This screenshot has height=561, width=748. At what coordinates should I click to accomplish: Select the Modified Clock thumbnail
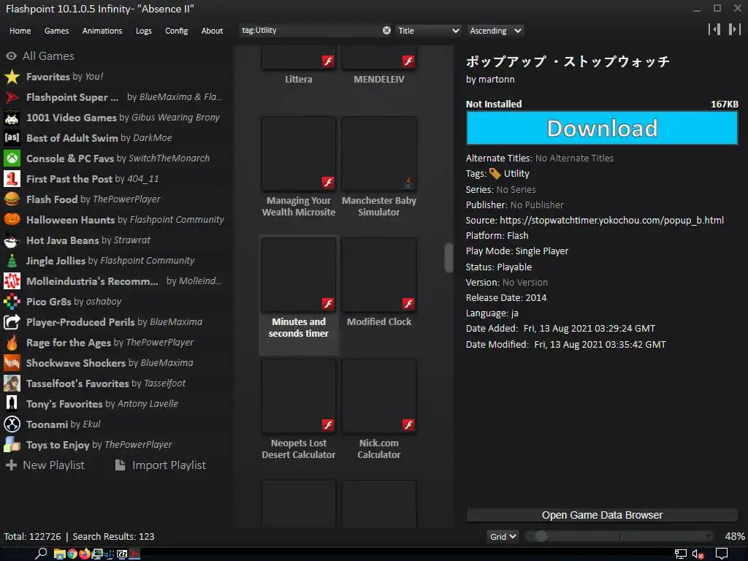[x=379, y=275]
